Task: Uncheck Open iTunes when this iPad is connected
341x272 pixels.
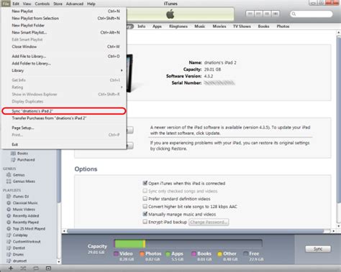Action: click(145, 183)
